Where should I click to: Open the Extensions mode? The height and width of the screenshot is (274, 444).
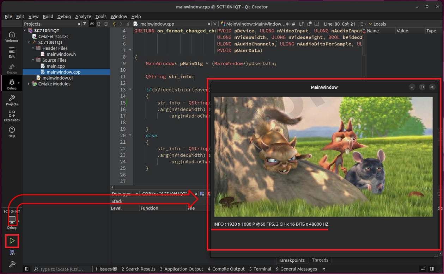coord(12,116)
